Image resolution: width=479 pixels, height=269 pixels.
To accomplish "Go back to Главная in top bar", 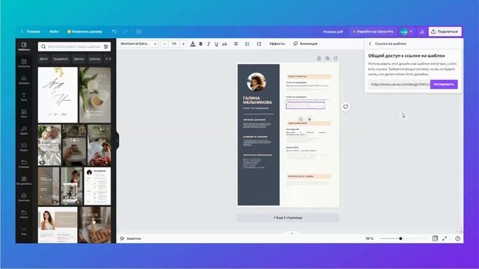I will (31, 31).
